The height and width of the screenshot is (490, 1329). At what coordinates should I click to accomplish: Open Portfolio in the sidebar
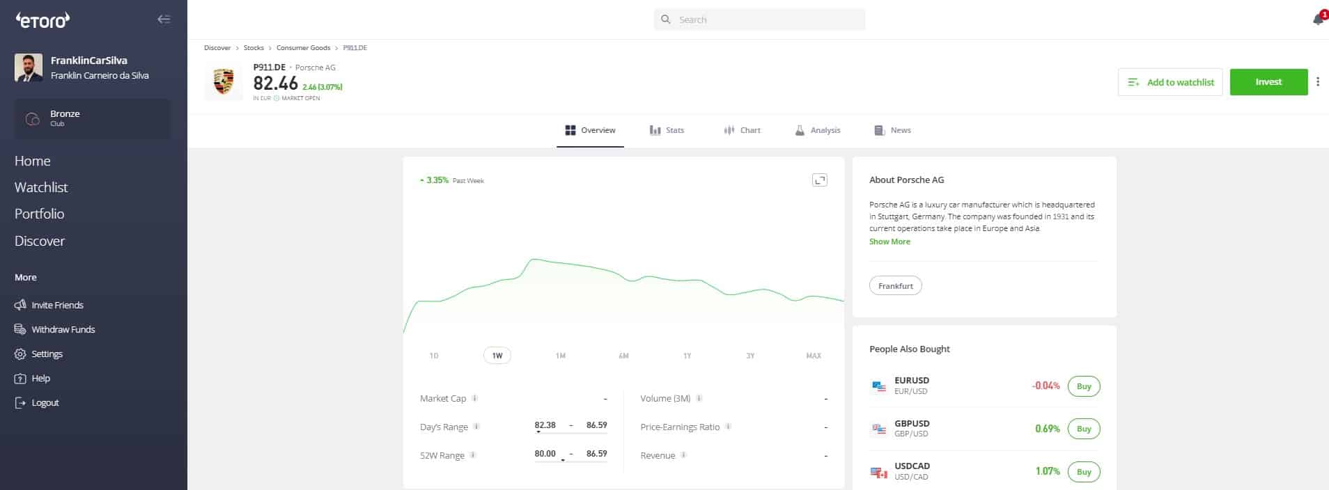point(39,214)
